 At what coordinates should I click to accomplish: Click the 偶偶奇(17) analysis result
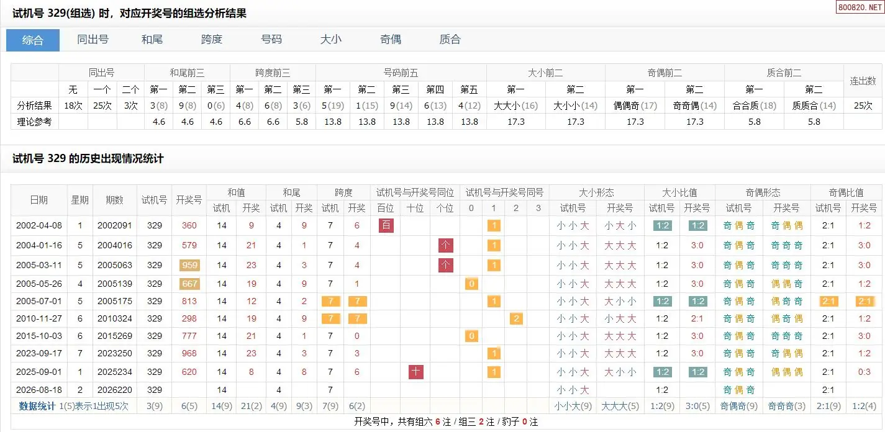click(635, 106)
